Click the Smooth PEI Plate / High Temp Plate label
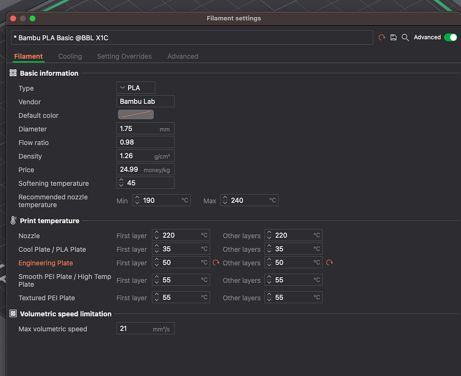Screen dimensions: 461x376 [x=65, y=280]
